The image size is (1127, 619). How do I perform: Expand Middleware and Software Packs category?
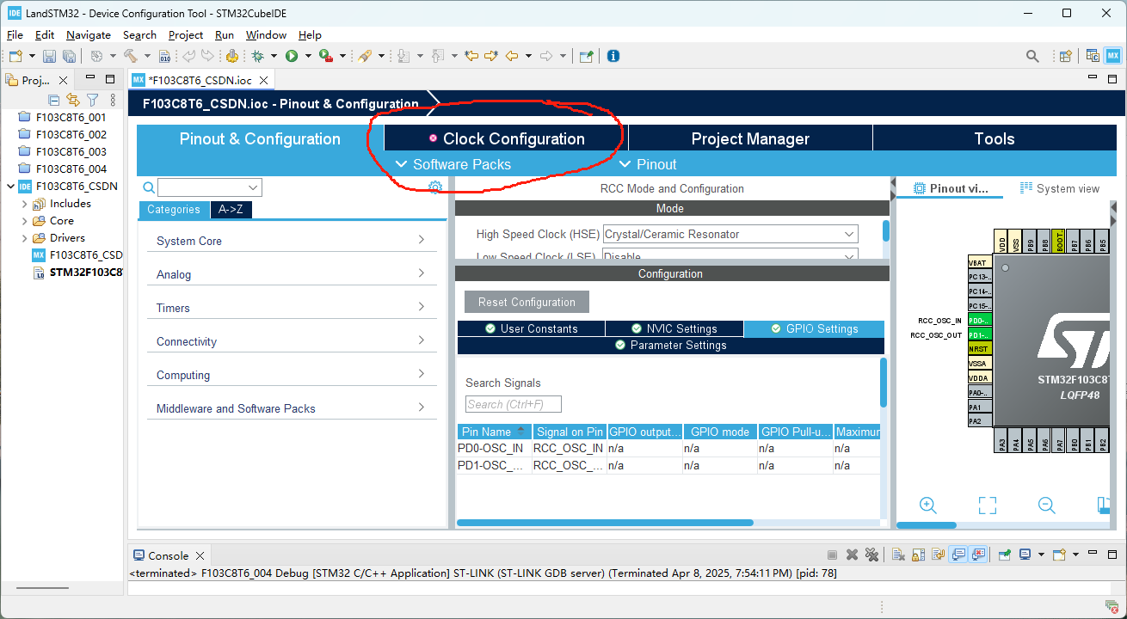point(292,408)
